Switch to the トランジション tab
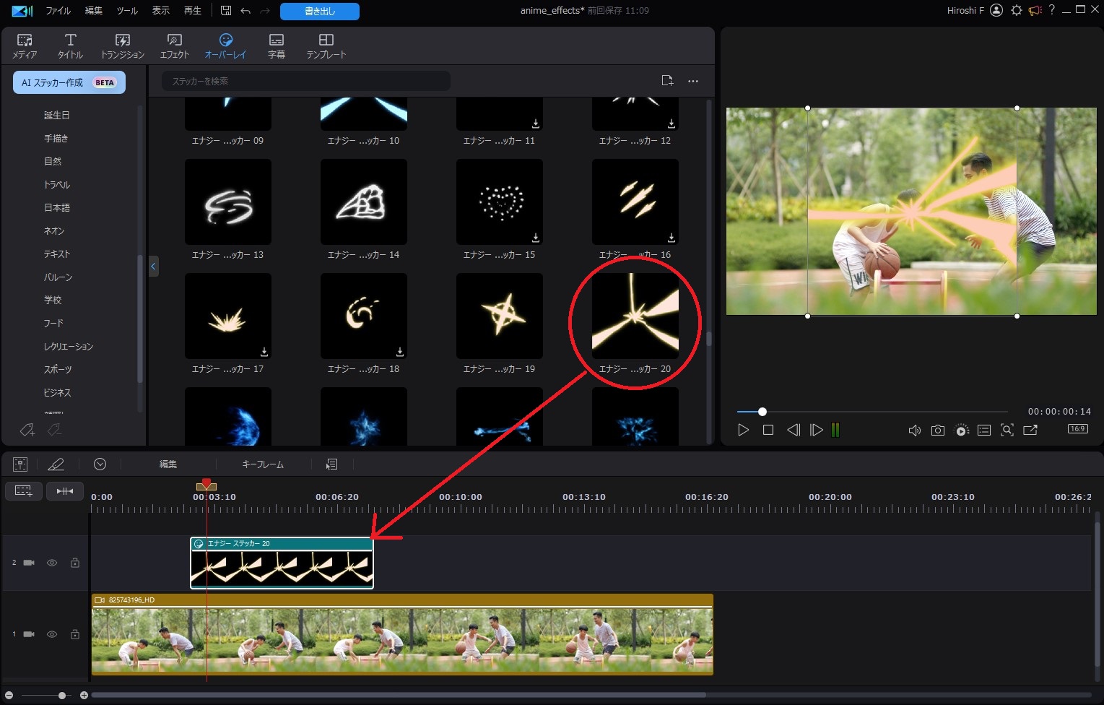Image resolution: width=1104 pixels, height=705 pixels. (x=123, y=46)
